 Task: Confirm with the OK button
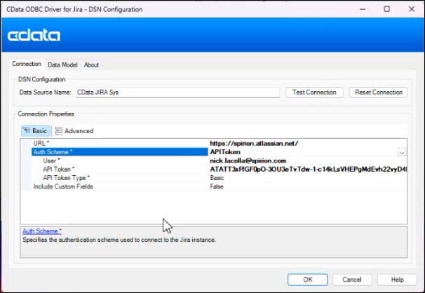pos(308,280)
